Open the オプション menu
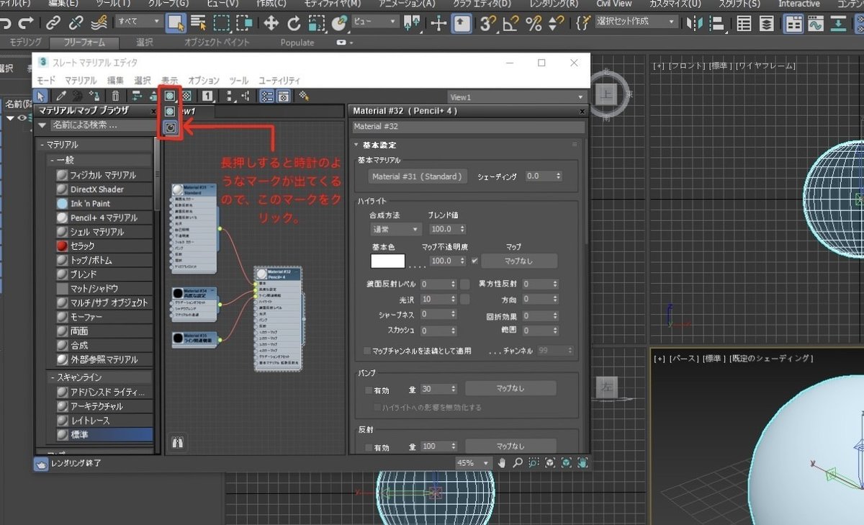The width and height of the screenshot is (864, 525). click(x=204, y=81)
